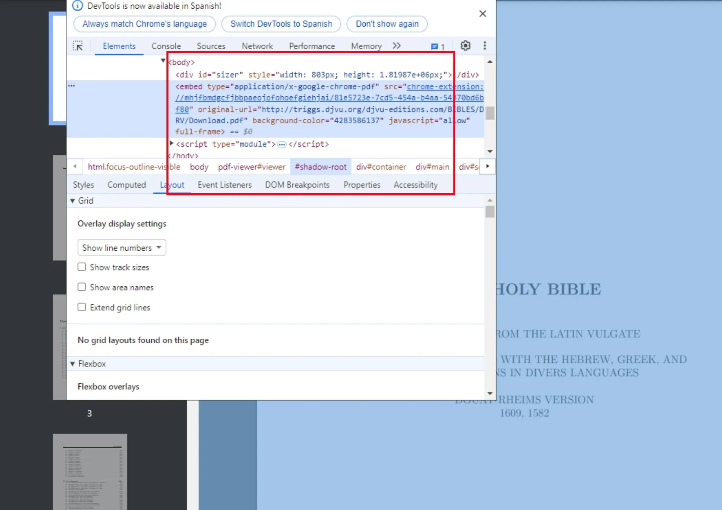The width and height of the screenshot is (722, 510).
Task: Click Switch DevTools to Spanish link
Action: click(x=281, y=24)
